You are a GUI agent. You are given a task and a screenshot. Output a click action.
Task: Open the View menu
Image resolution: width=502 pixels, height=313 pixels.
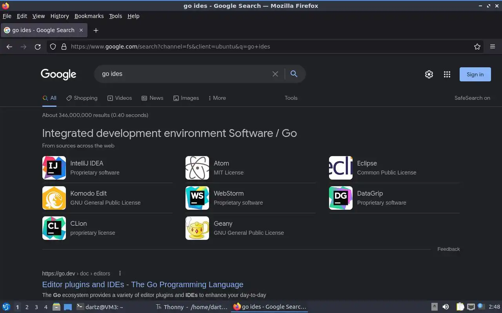(x=38, y=16)
